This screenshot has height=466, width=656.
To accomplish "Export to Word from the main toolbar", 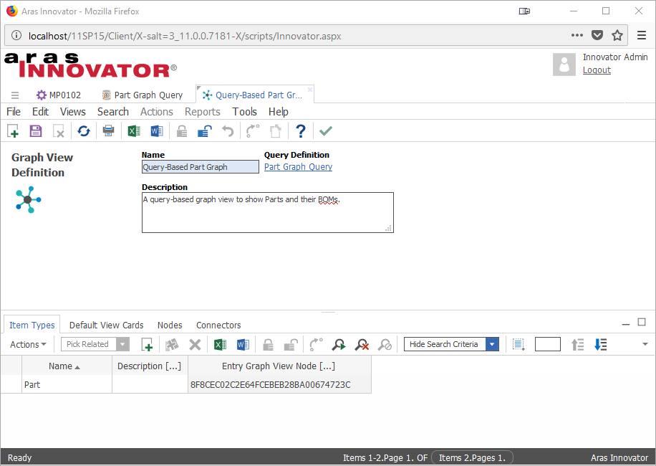I will pyautogui.click(x=157, y=131).
